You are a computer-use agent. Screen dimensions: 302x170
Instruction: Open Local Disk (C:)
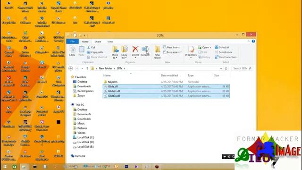[86, 137]
